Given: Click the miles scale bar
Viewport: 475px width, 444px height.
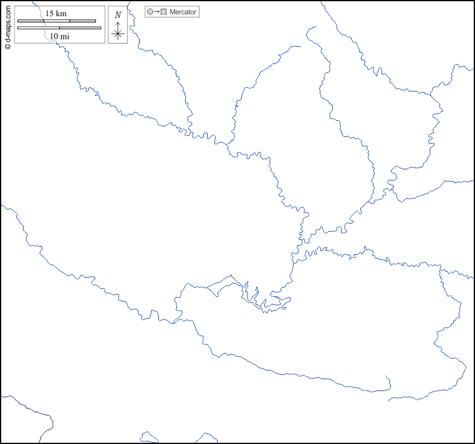Looking at the screenshot, I should pos(59,28).
